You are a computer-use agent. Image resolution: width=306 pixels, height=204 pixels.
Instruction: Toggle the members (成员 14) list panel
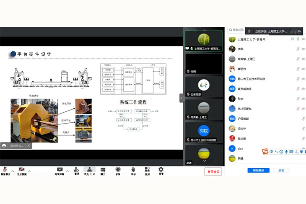coord(89,170)
